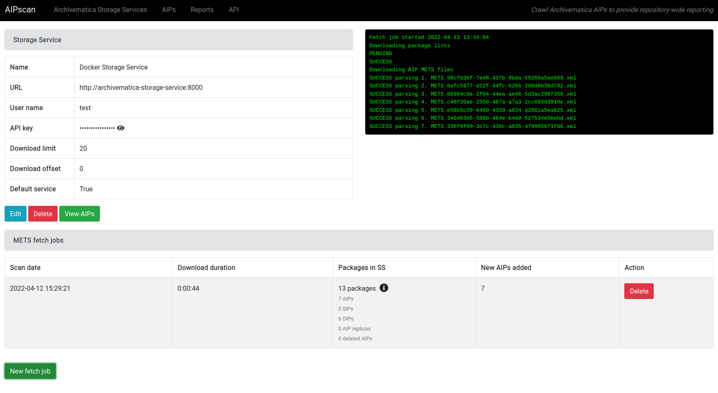Viewport: 718px width, 393px height.
Task: Open the Reports nav item
Action: click(x=202, y=10)
